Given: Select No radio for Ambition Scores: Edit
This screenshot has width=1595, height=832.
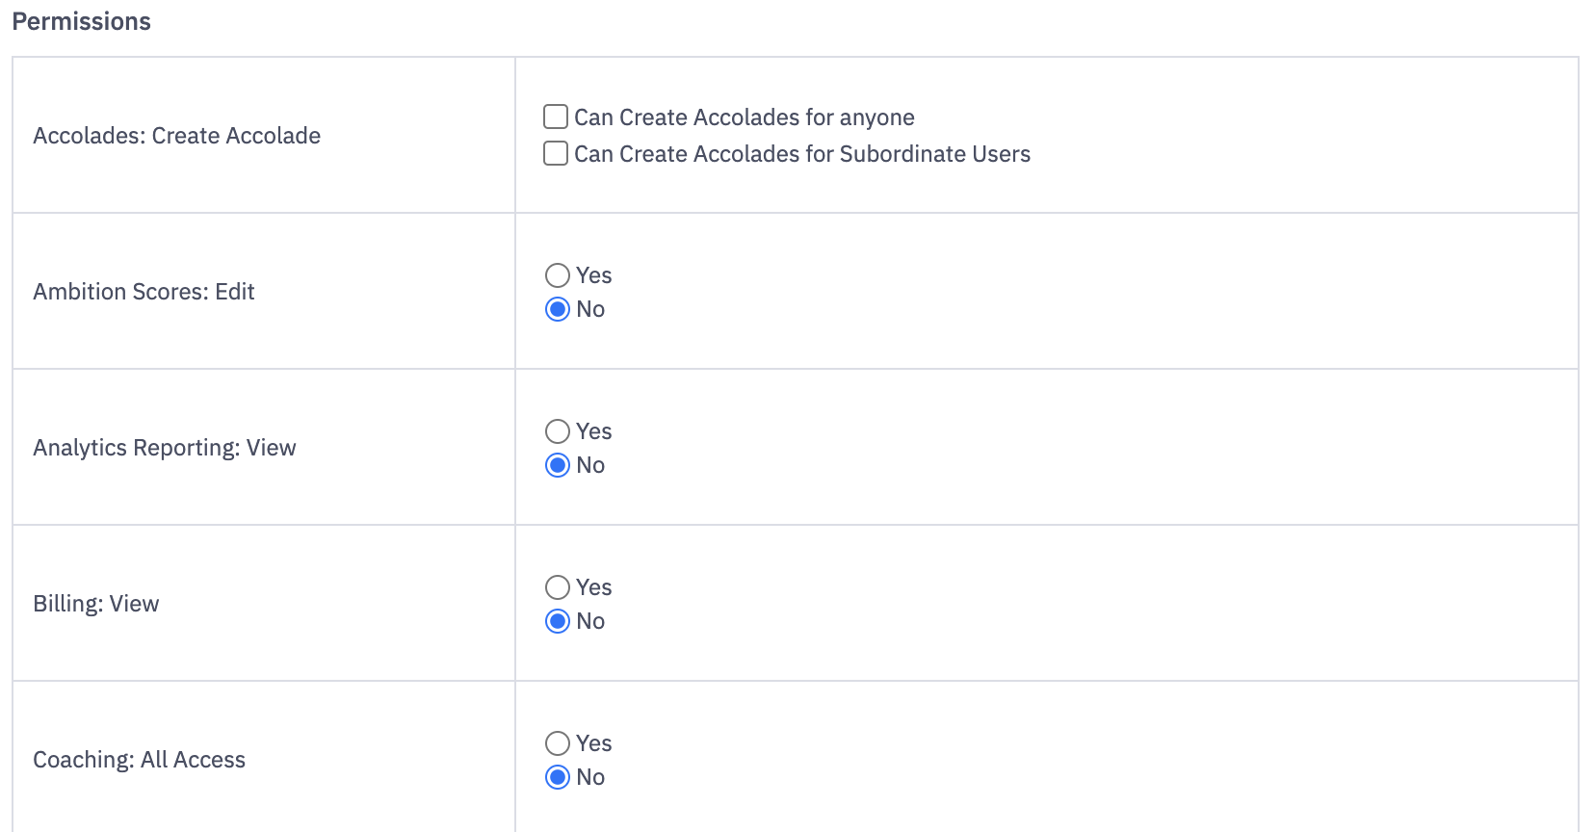Looking at the screenshot, I should (x=558, y=309).
